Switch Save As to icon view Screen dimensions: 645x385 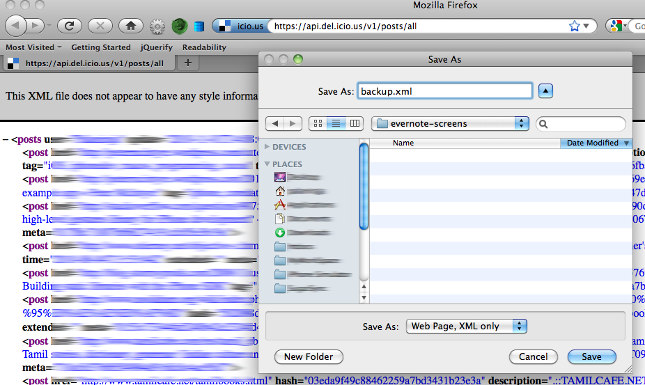point(318,123)
